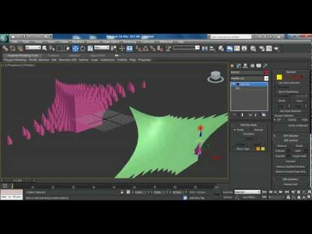312x234 pixels.
Task: Open the 3ds Max application button
Action: 4,38
